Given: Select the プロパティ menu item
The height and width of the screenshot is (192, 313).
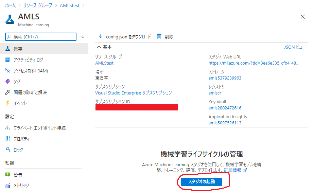Looking at the screenshot, I should pyautogui.click(x=44, y=139).
